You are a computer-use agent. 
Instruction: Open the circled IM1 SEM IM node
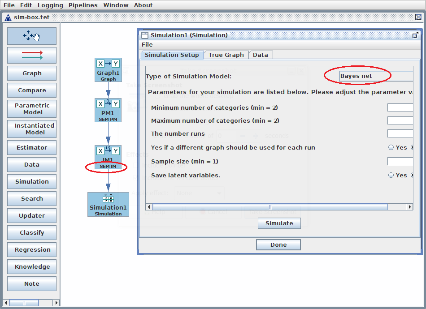tap(108, 151)
